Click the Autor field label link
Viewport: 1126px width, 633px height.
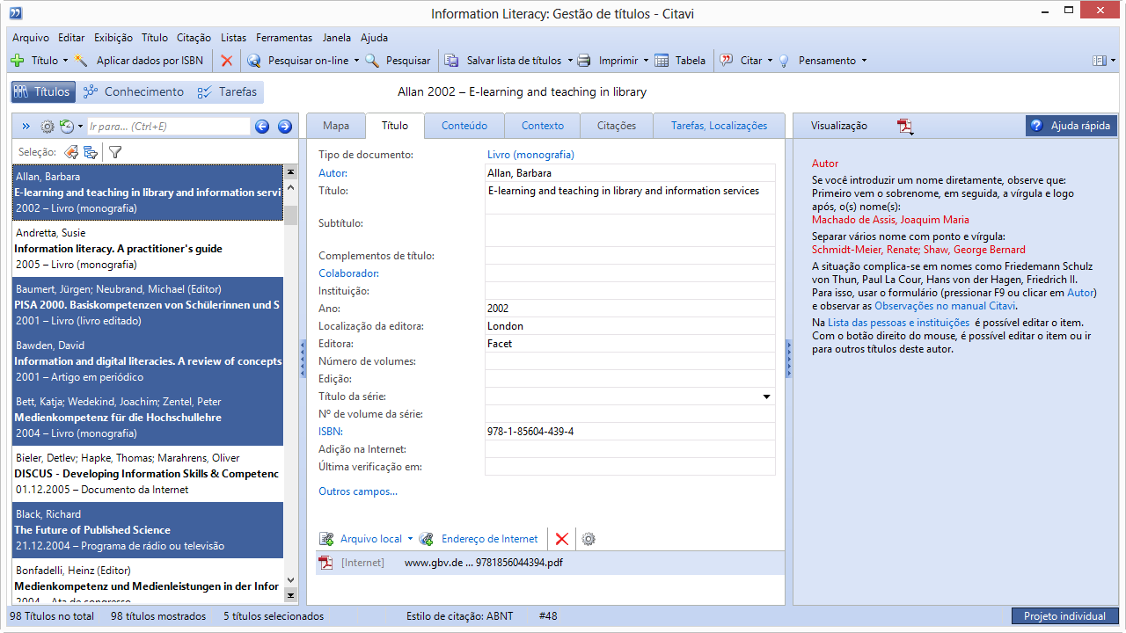click(x=333, y=173)
